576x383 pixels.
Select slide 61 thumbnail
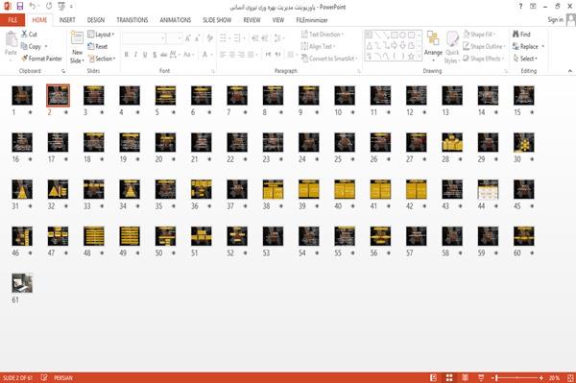tap(22, 283)
